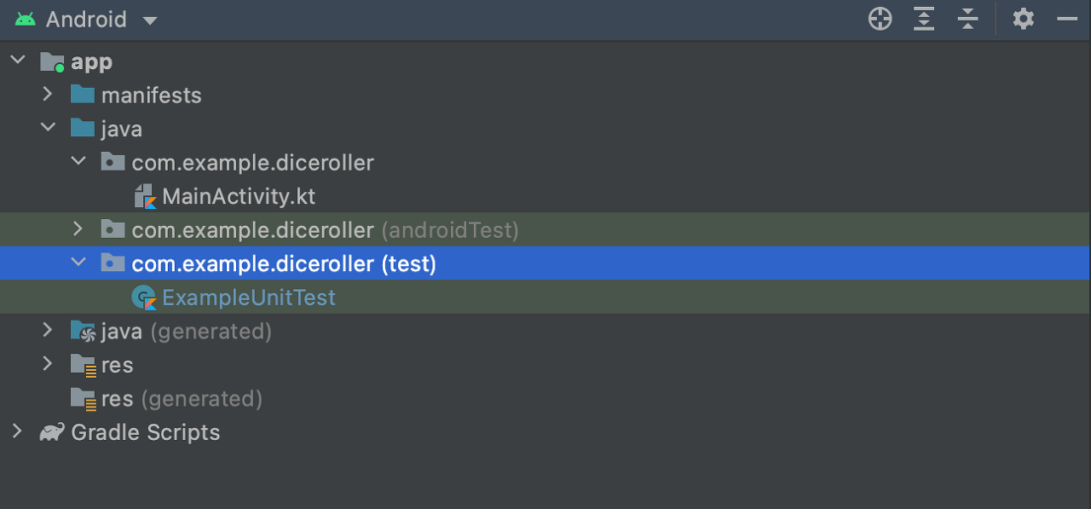Click the Gradle Scripts elephant icon
This screenshot has height=509, width=1091.
[x=52, y=433]
